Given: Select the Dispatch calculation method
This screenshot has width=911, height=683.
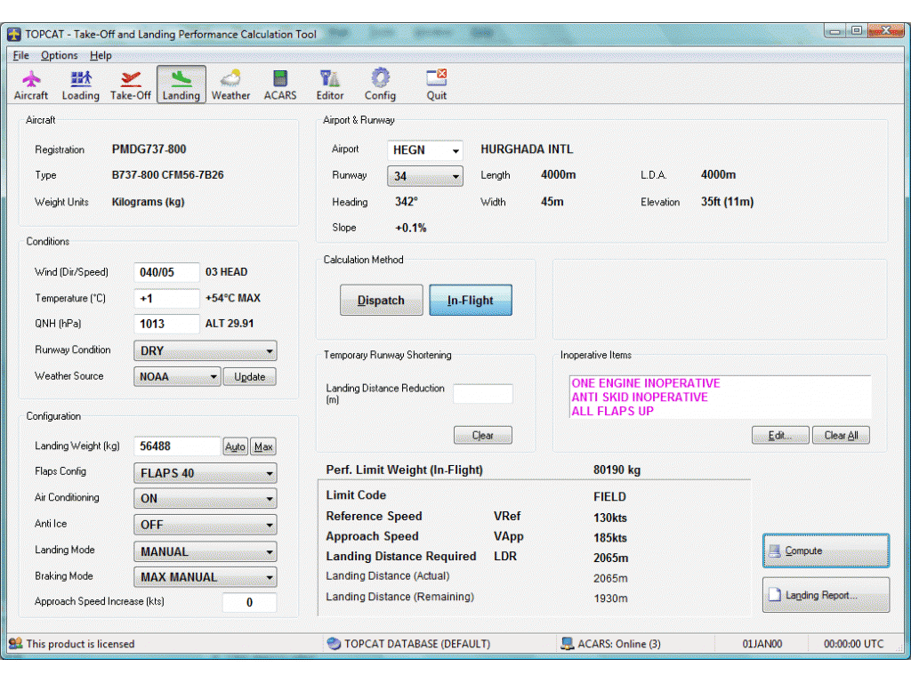Looking at the screenshot, I should 381,301.
